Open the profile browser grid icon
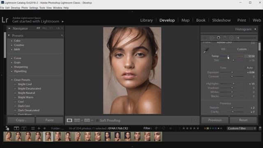The width and height of the screenshot is (263, 148). (x=253, y=43)
